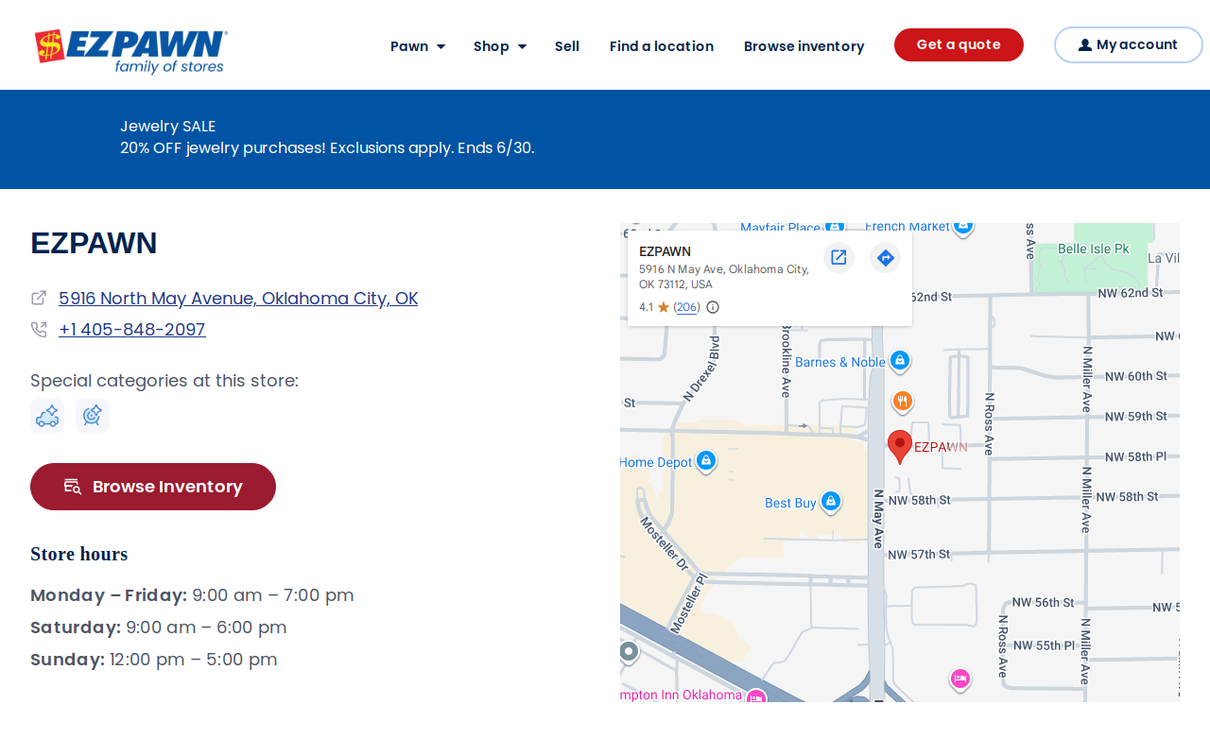Open Browse inventory in top navigation
The image size is (1210, 756).
tap(804, 46)
